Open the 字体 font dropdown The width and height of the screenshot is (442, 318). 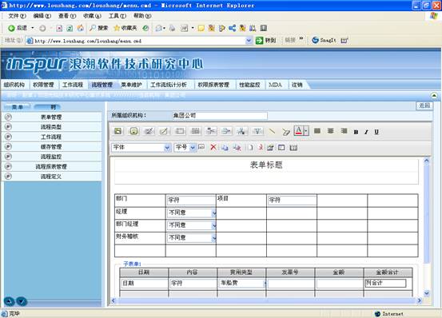point(167,147)
